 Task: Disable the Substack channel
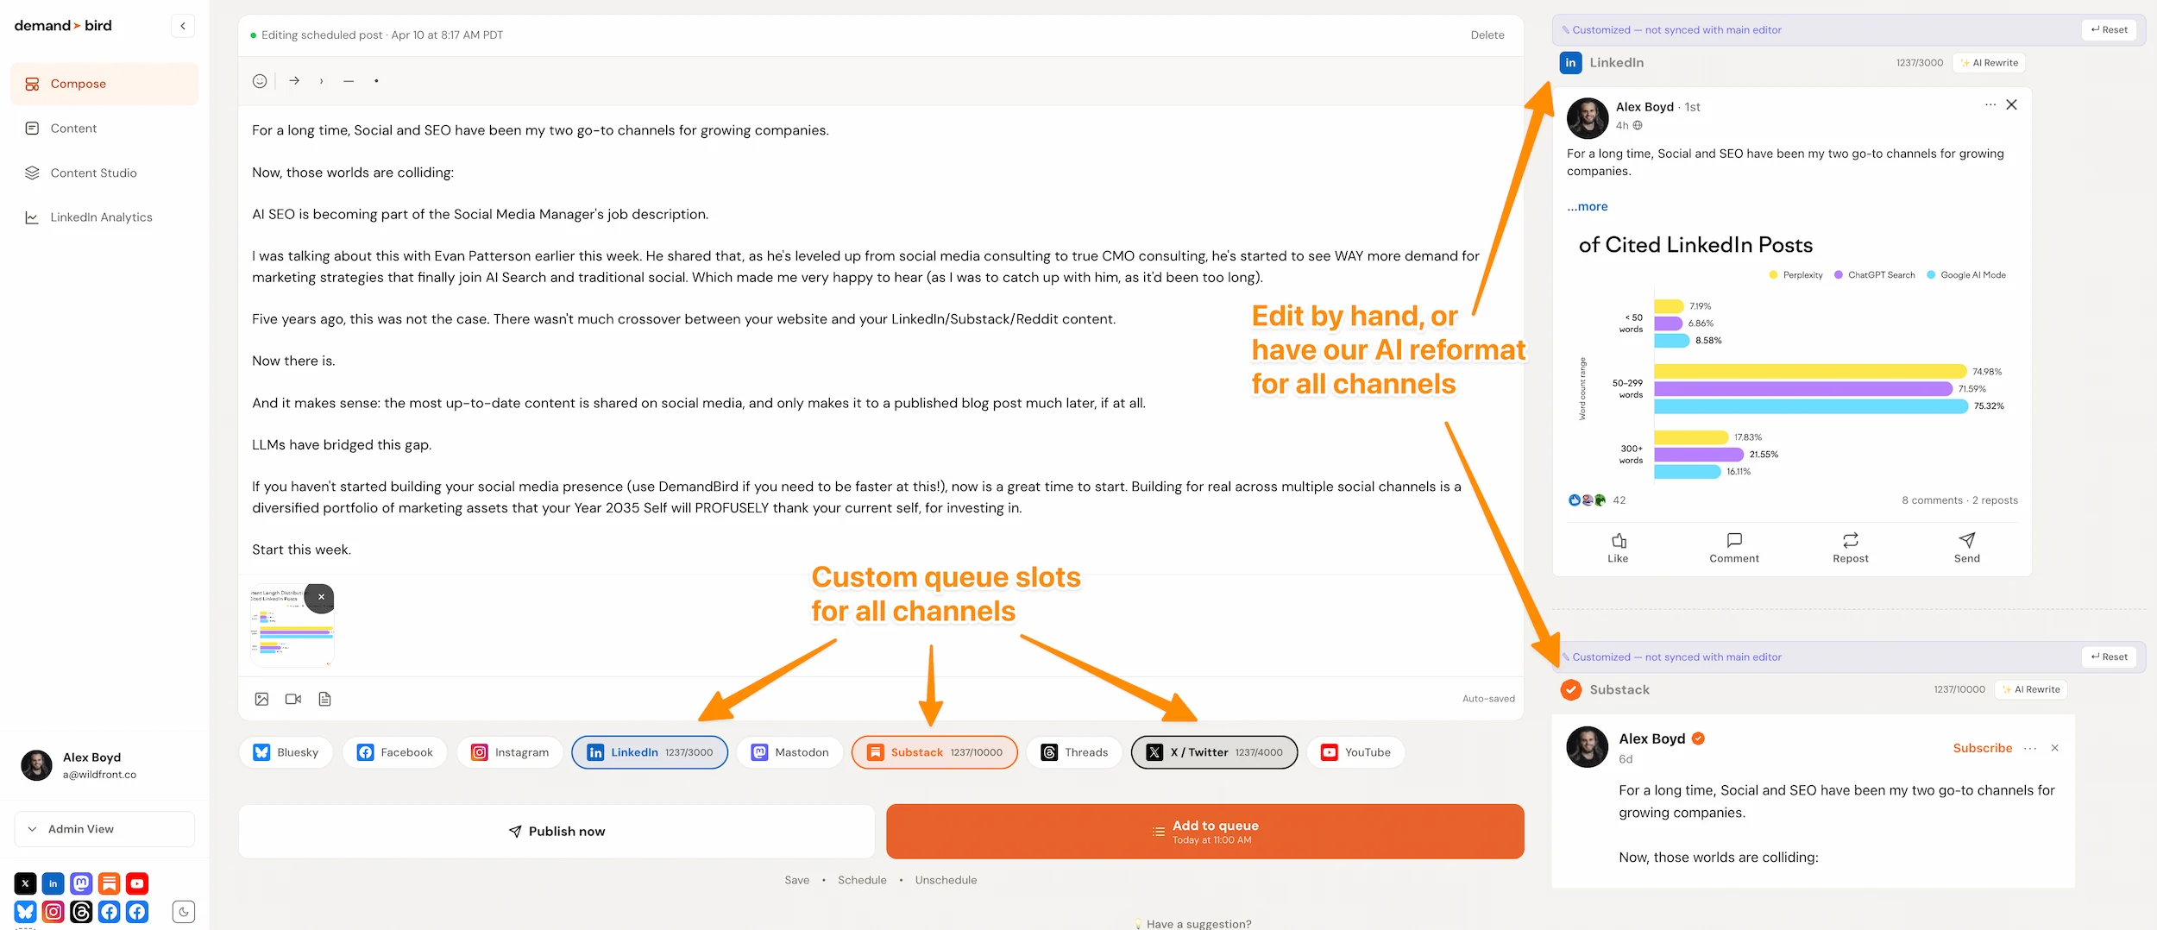pyautogui.click(x=934, y=751)
